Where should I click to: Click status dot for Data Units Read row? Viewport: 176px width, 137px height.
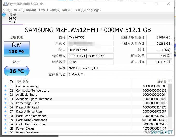coord(5,107)
